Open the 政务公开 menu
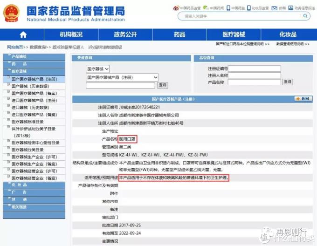The width and height of the screenshot is (317, 246). click(x=125, y=34)
